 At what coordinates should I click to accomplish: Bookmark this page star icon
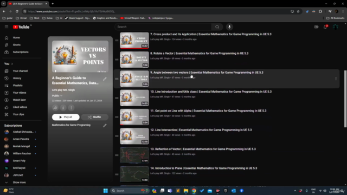click(298, 11)
